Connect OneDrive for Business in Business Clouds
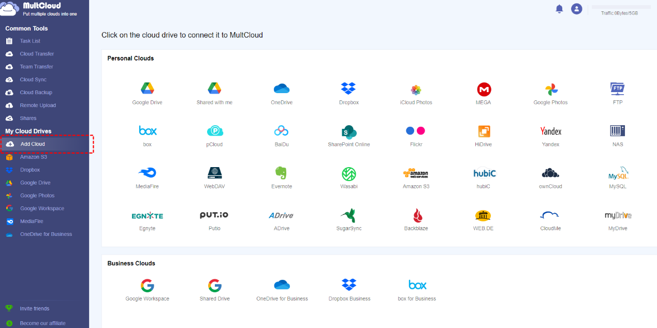 pyautogui.click(x=282, y=290)
